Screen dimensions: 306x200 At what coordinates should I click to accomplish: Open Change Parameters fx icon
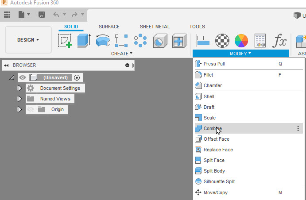(x=279, y=41)
